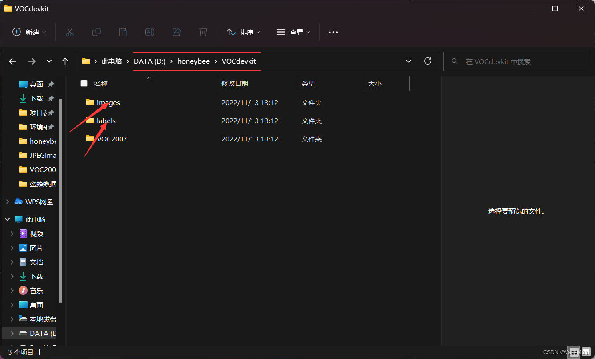The width and height of the screenshot is (595, 359).
Task: Open recent locations dropdown chevron
Action: pyautogui.click(x=49, y=61)
